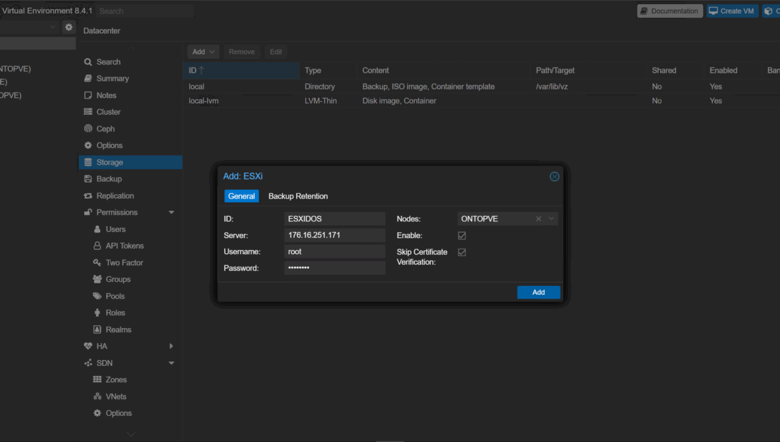This screenshot has height=442, width=780.
Task: Click the datacenter Options gear icon
Action: pos(88,146)
